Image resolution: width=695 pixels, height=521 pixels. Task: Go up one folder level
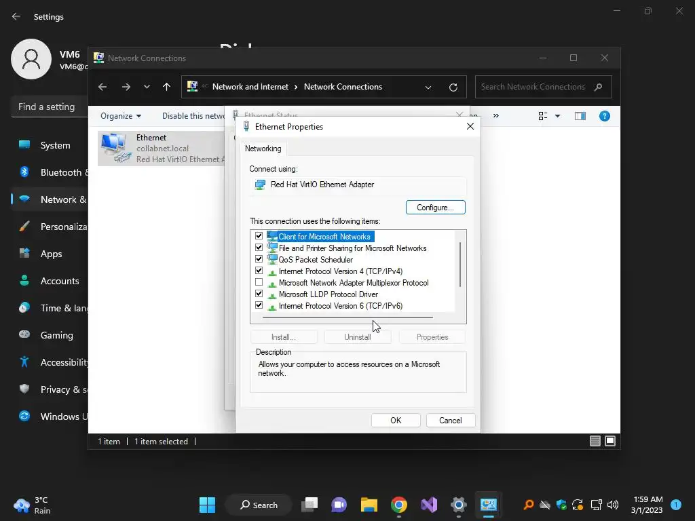tap(167, 87)
